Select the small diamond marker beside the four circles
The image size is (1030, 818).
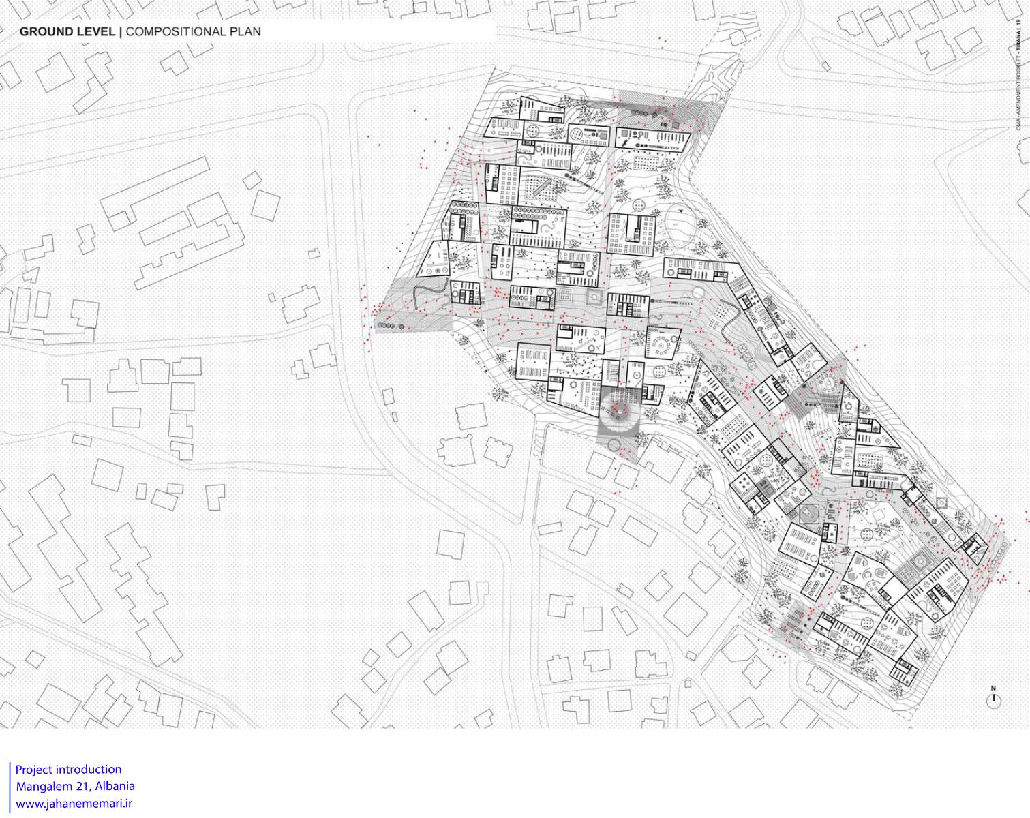pos(402,327)
